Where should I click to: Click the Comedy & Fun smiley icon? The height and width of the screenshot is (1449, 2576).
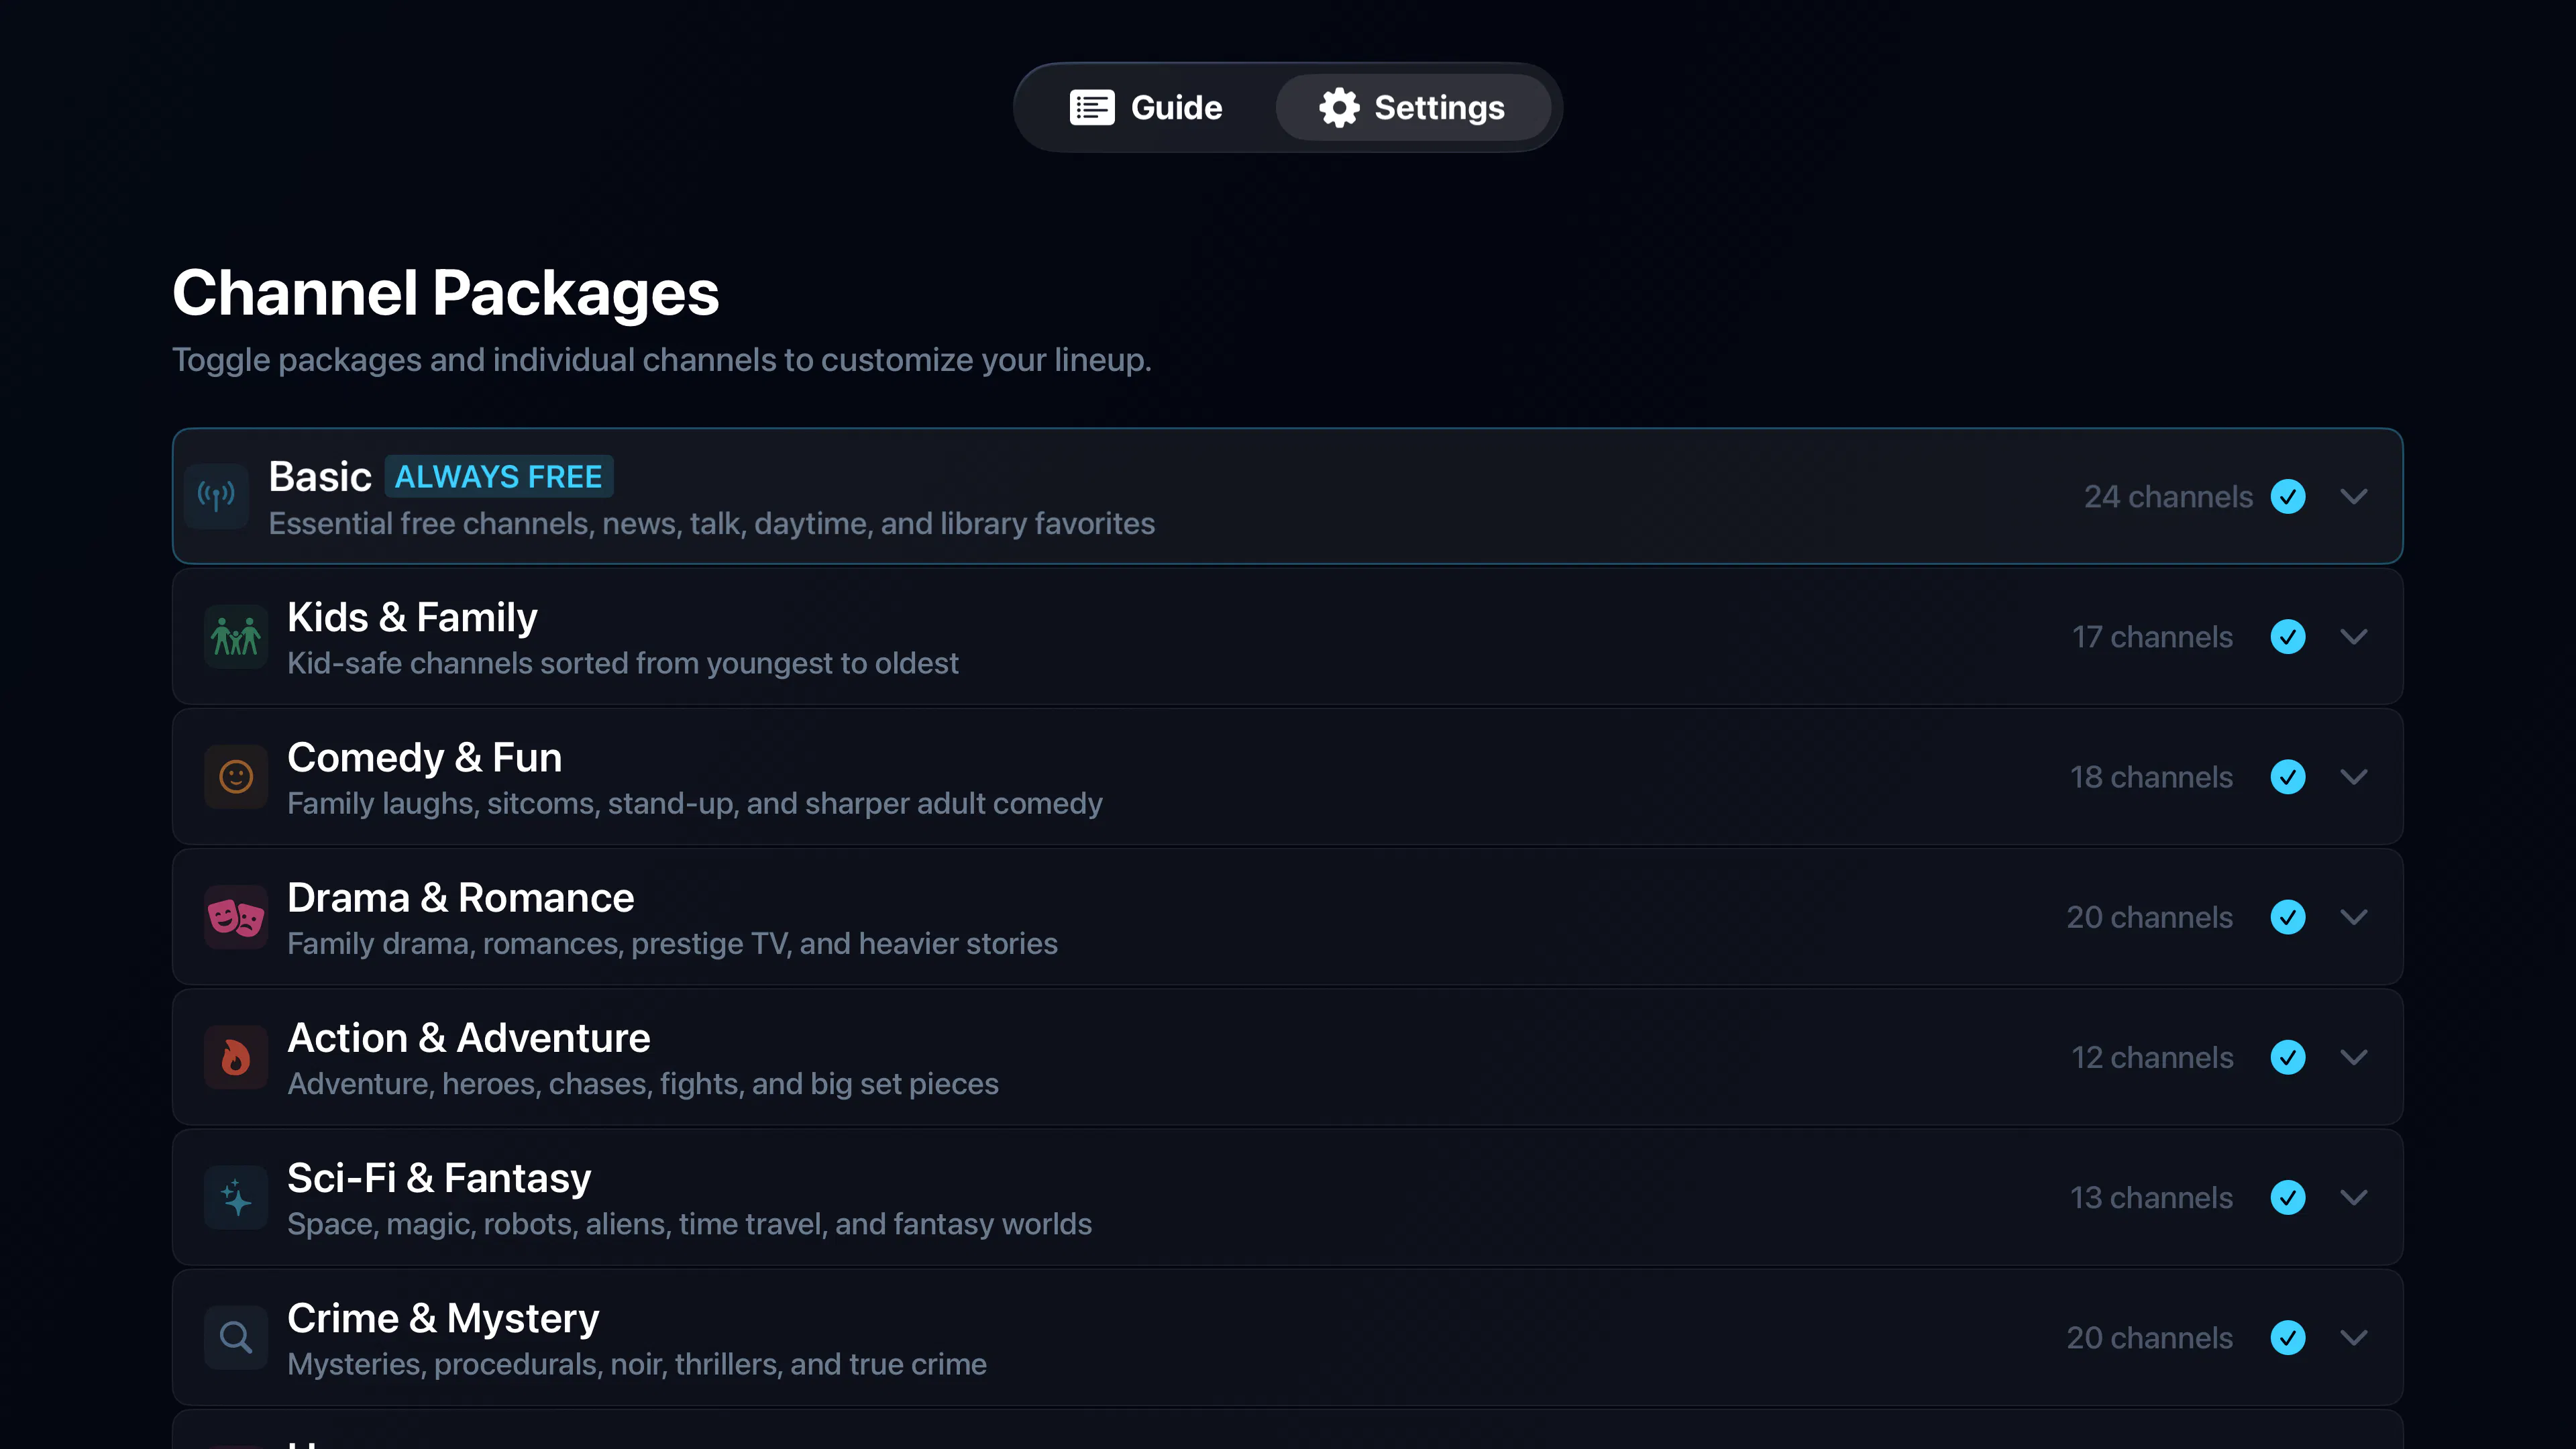pos(236,777)
